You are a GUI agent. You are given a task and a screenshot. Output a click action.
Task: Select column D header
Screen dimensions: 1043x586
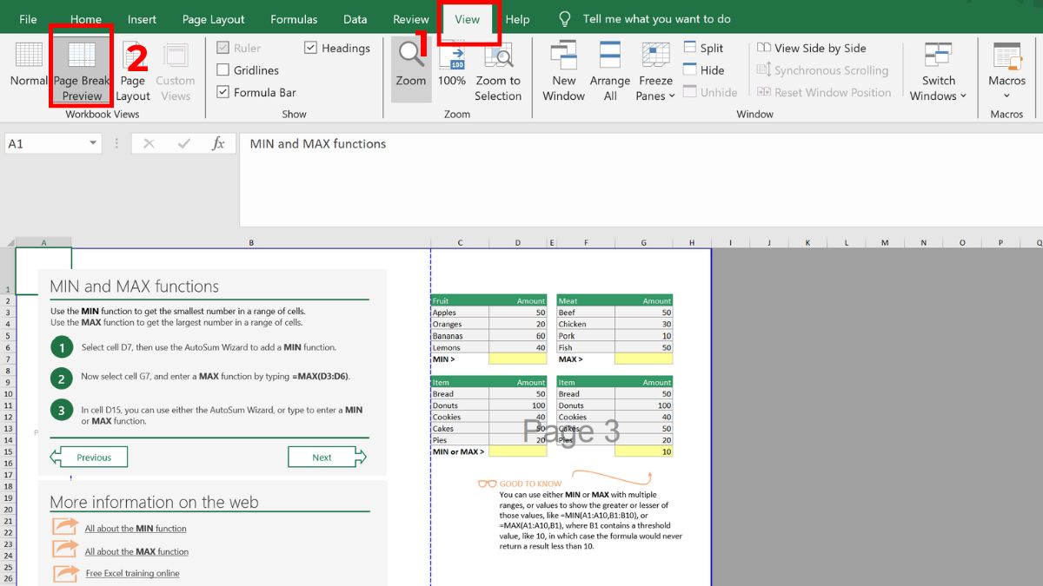[518, 243]
